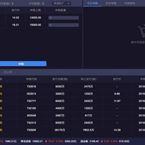Select the limit value 15000.00
Viewport: 145px width, 145px height.
coord(35,25)
